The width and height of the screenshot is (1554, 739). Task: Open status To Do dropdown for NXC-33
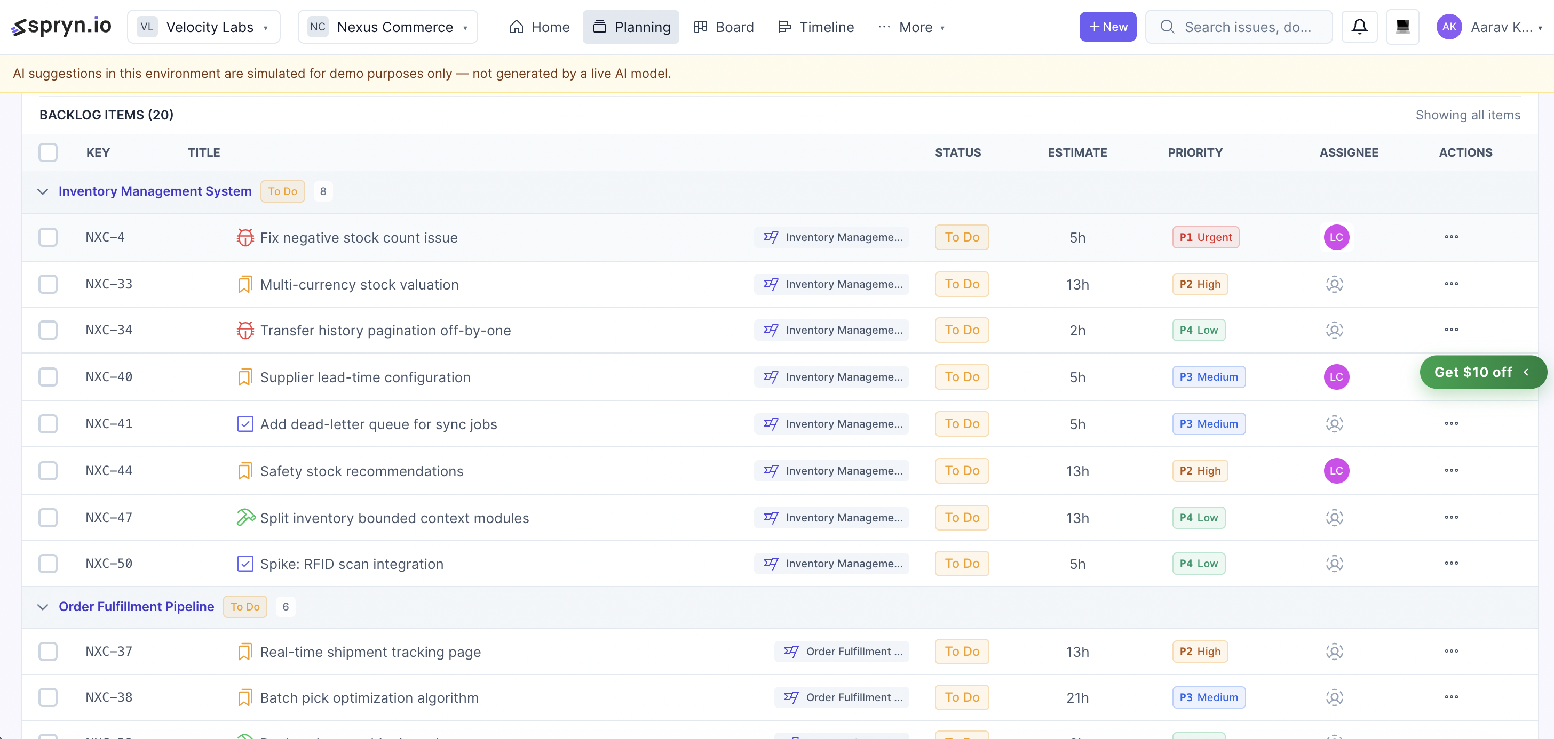click(x=962, y=284)
